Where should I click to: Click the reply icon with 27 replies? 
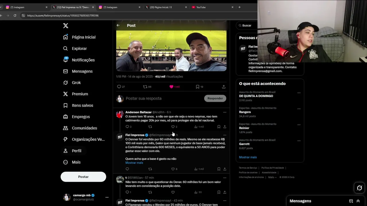119,87
